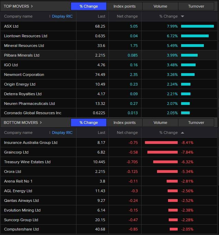Click Liontown Resources green percent change bar
The image size is (219, 235).
point(195,36)
